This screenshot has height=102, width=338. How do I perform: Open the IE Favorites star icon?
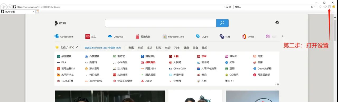[x=325, y=7]
